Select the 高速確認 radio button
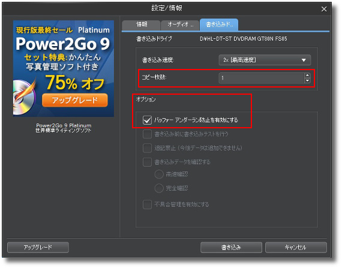Screen dimensions: 342x268 pos(159,174)
